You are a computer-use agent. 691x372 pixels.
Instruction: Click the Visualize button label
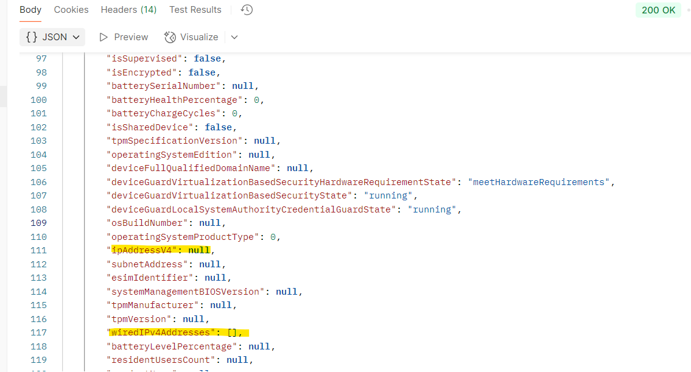point(199,37)
